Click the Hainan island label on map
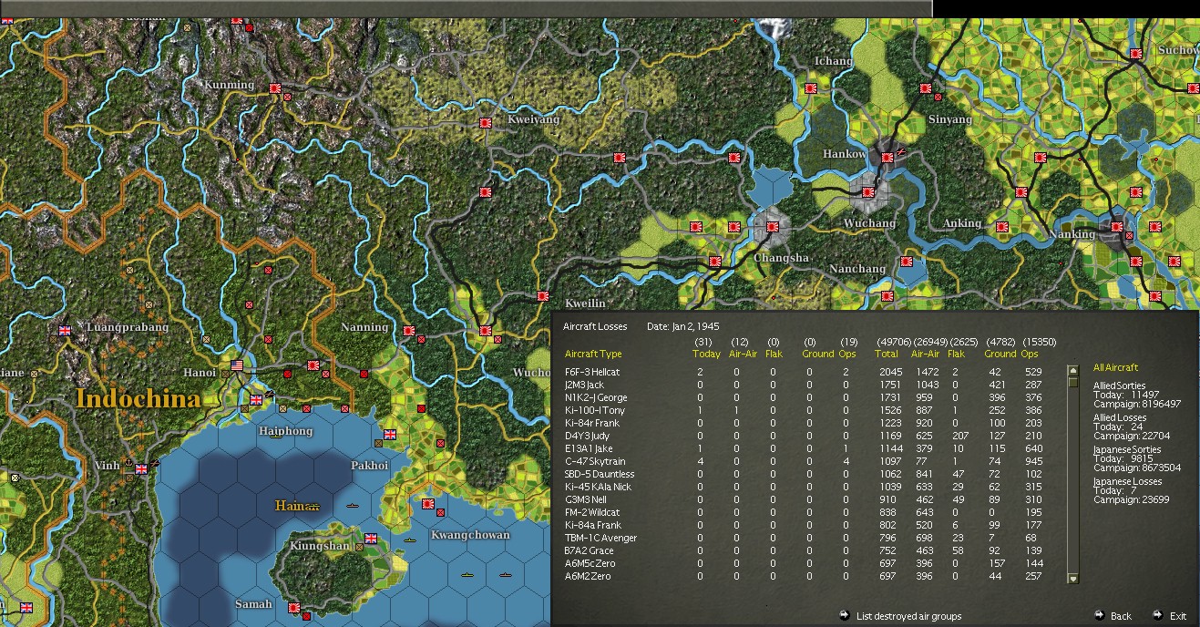This screenshot has width=1200, height=627. coord(297,505)
